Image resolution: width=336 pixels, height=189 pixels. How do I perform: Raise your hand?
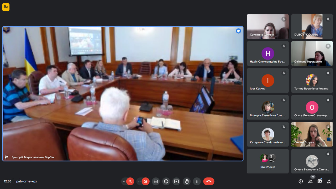tap(186, 181)
